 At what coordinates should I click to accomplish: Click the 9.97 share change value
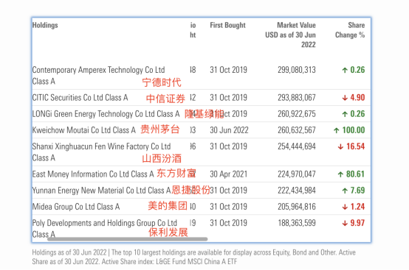[357, 223]
